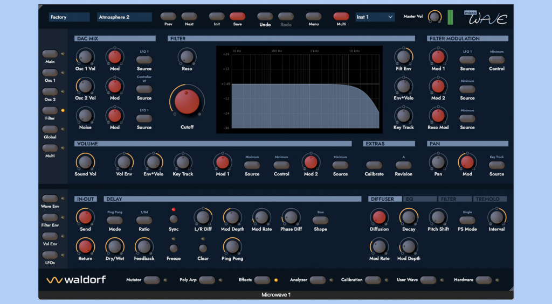The width and height of the screenshot is (552, 304).
Task: Click the large Cutoff knob
Action: click(187, 102)
